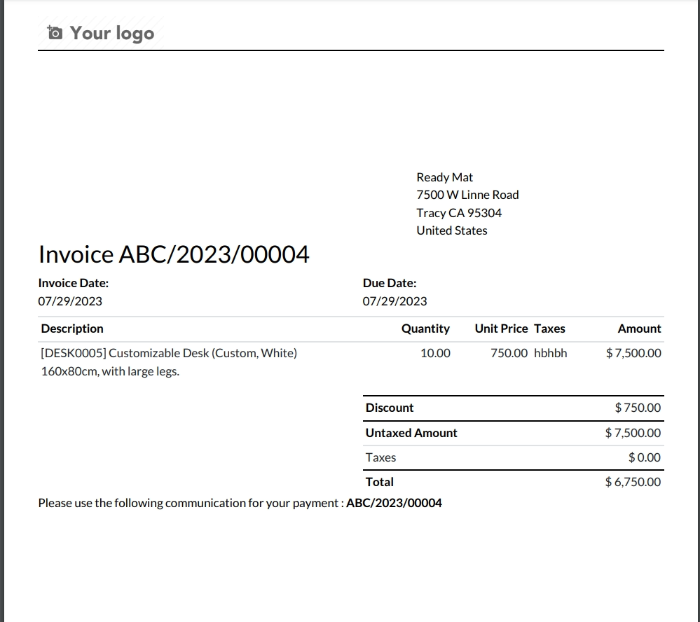Image resolution: width=700 pixels, height=622 pixels.
Task: Click the 'Amount' column header
Action: [x=639, y=329]
